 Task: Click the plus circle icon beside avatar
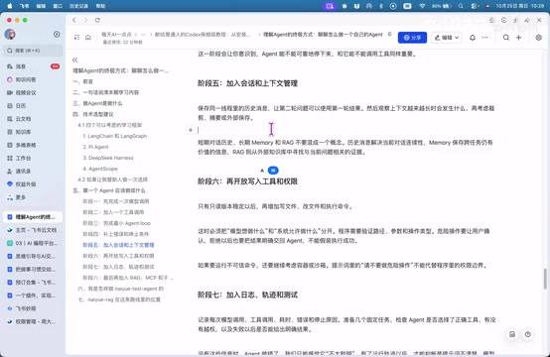coord(57,35)
